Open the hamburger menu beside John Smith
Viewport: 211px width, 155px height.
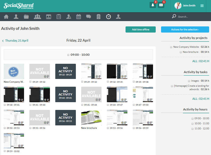[202, 6]
